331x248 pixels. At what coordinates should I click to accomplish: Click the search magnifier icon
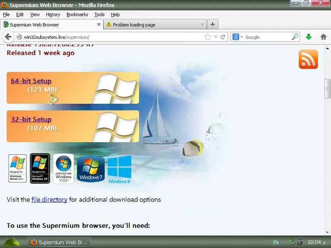coord(295,37)
